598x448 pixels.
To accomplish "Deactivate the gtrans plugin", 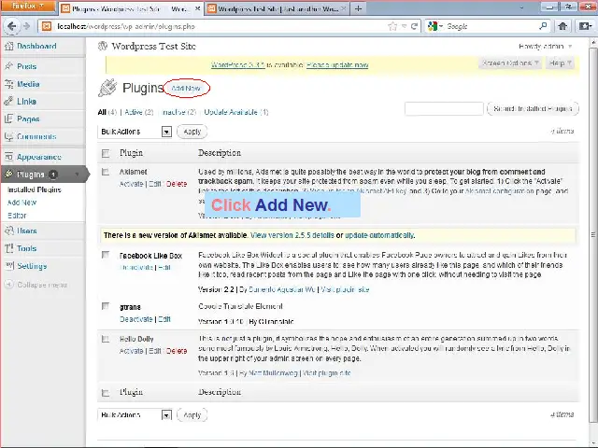I will point(136,319).
